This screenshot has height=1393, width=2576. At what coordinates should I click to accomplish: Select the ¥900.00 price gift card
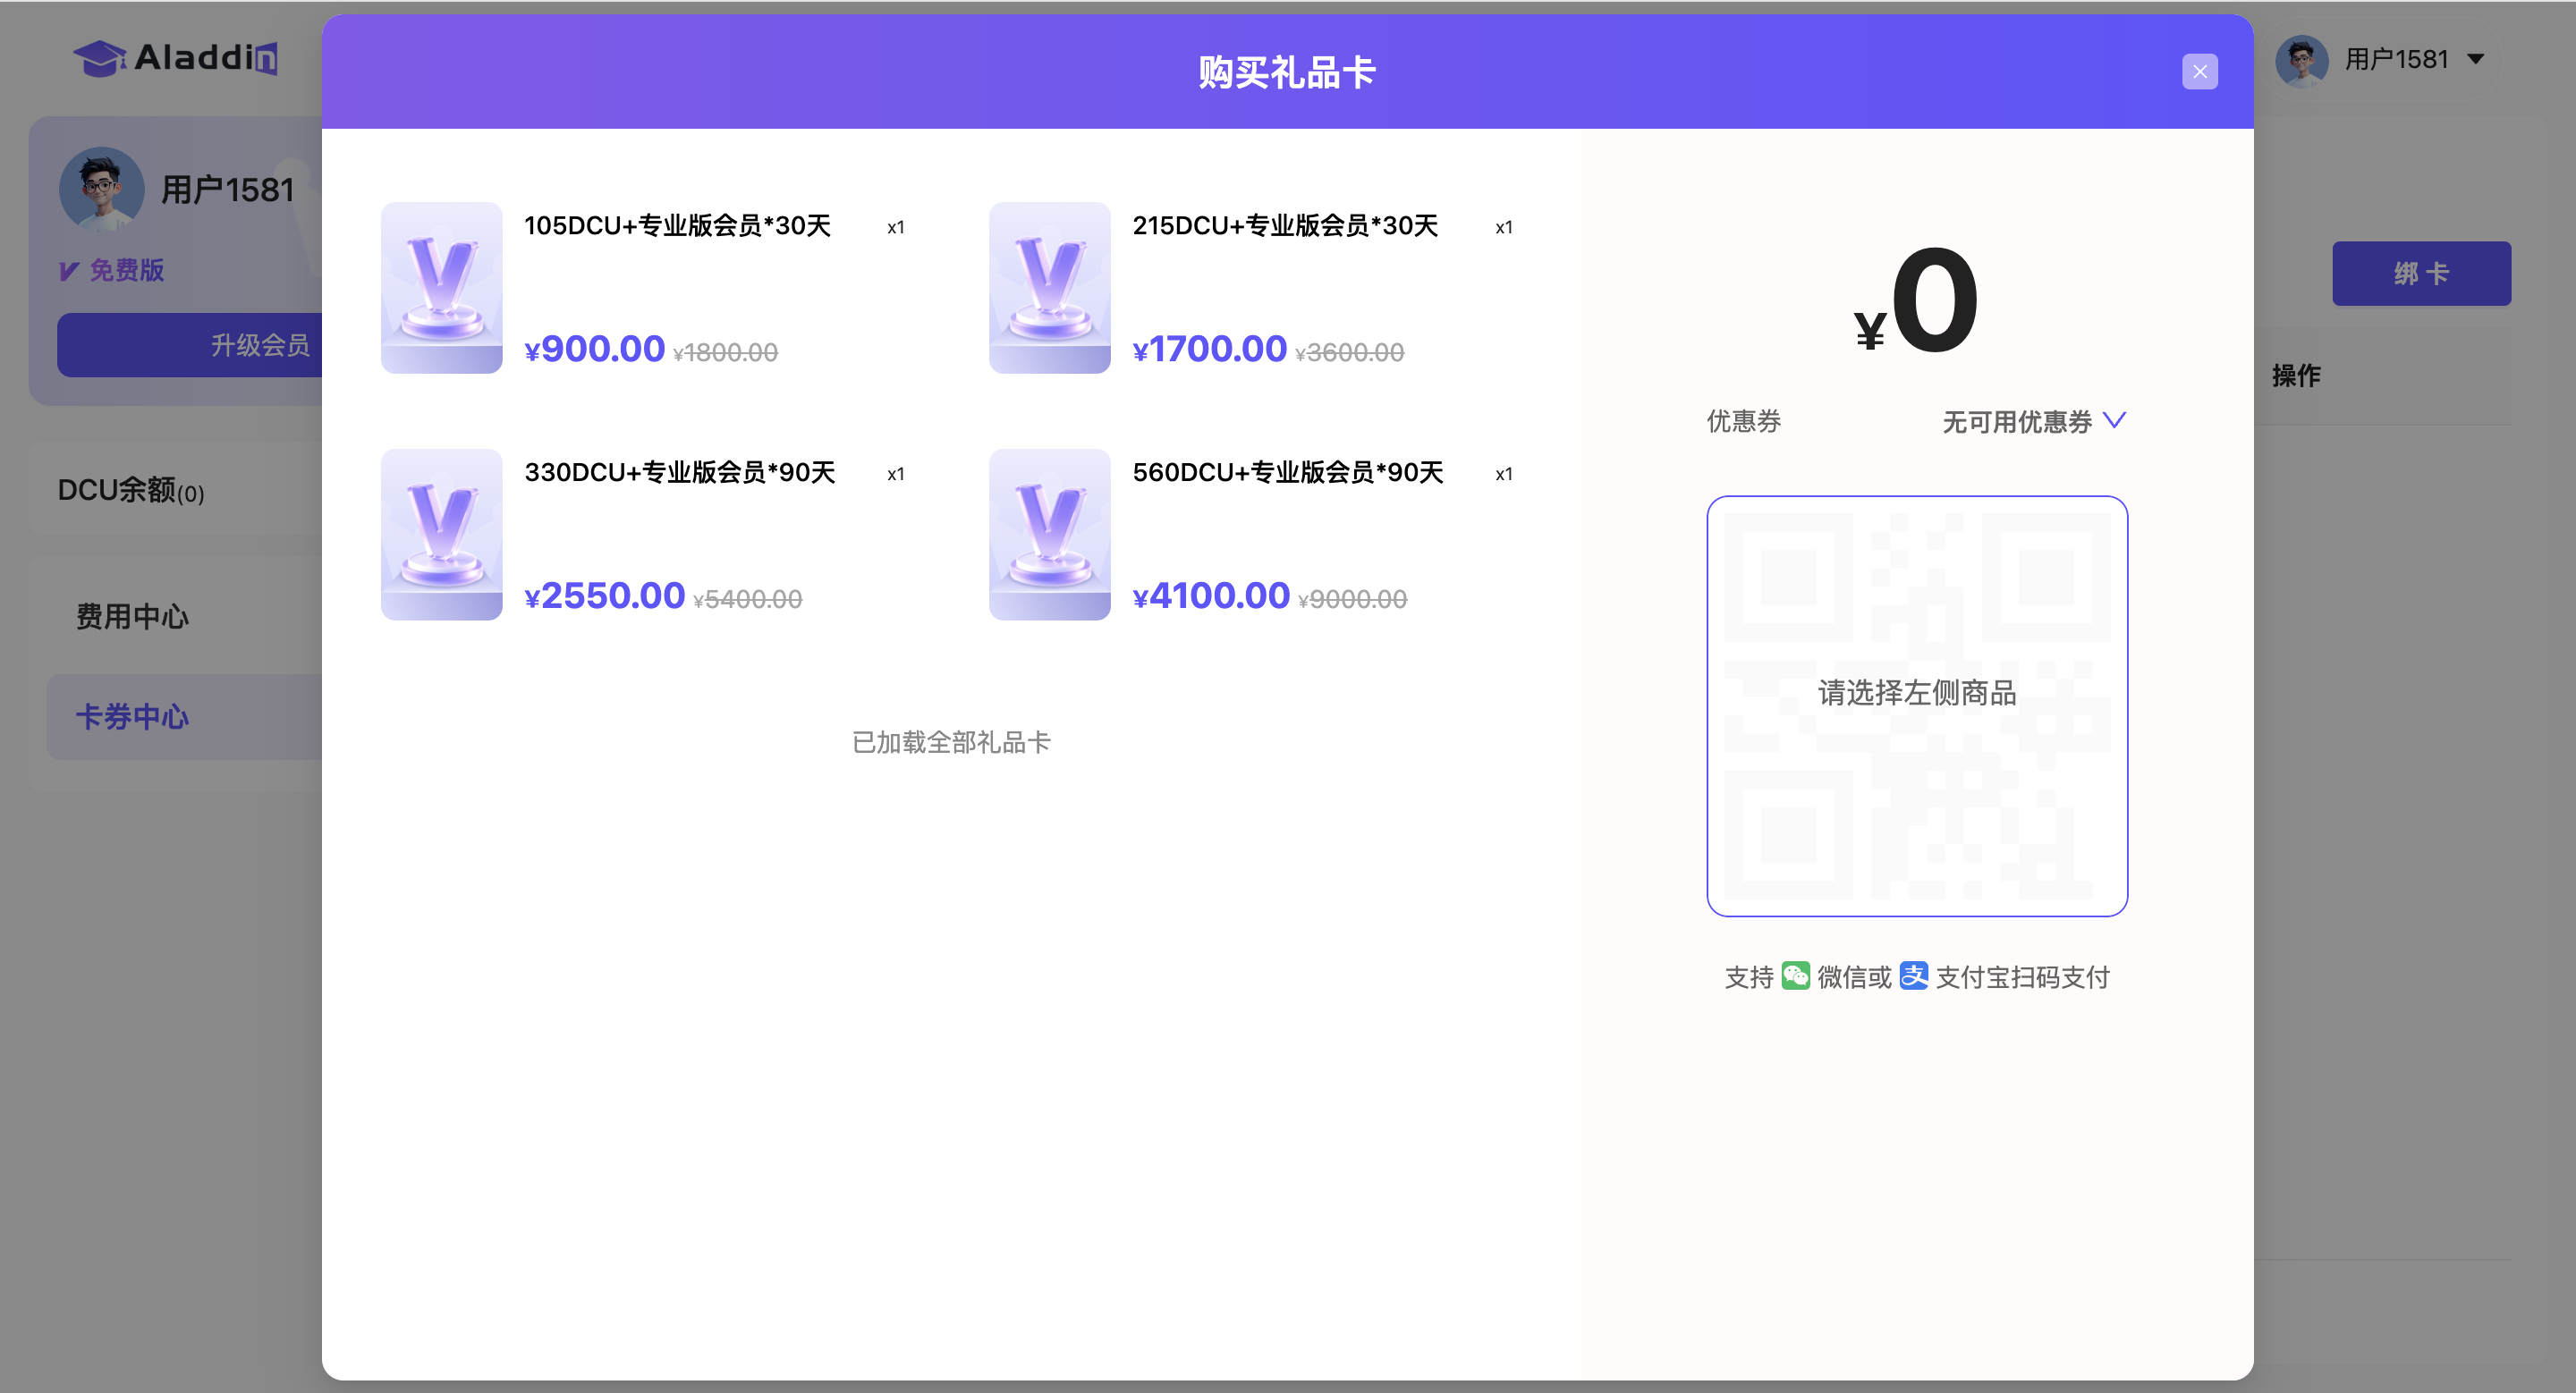pos(594,350)
